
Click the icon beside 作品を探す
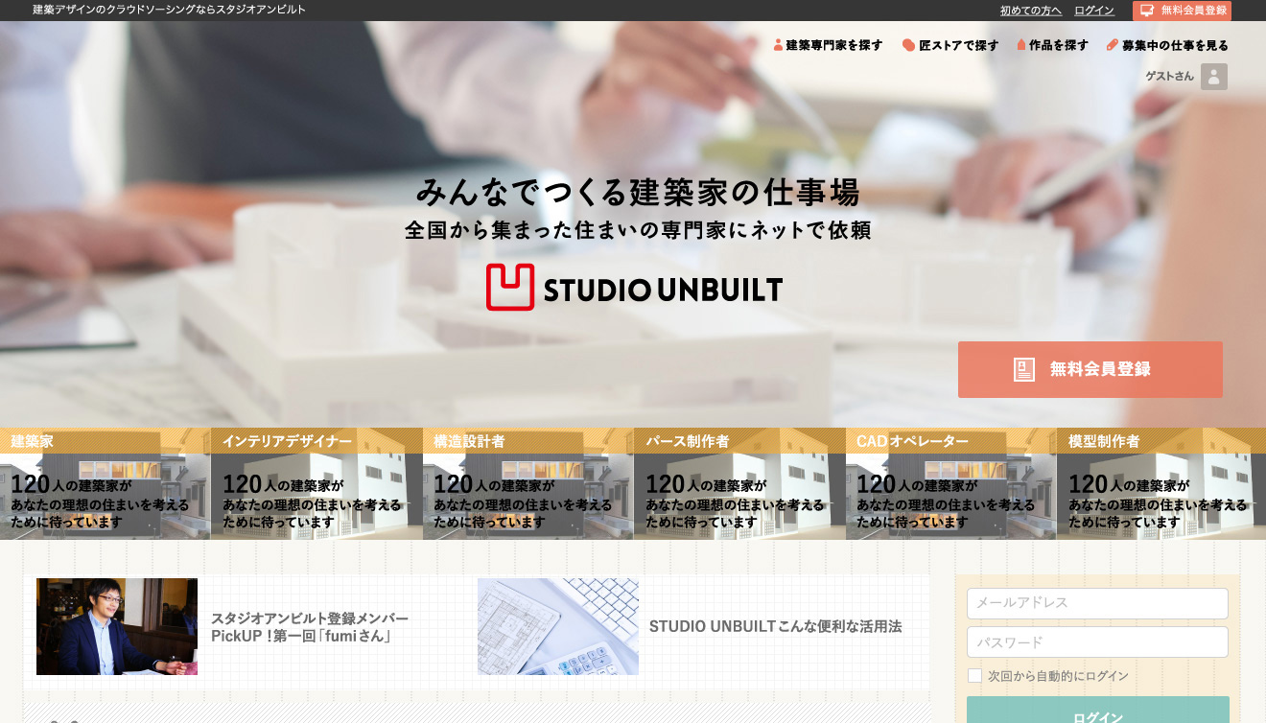coord(1021,45)
